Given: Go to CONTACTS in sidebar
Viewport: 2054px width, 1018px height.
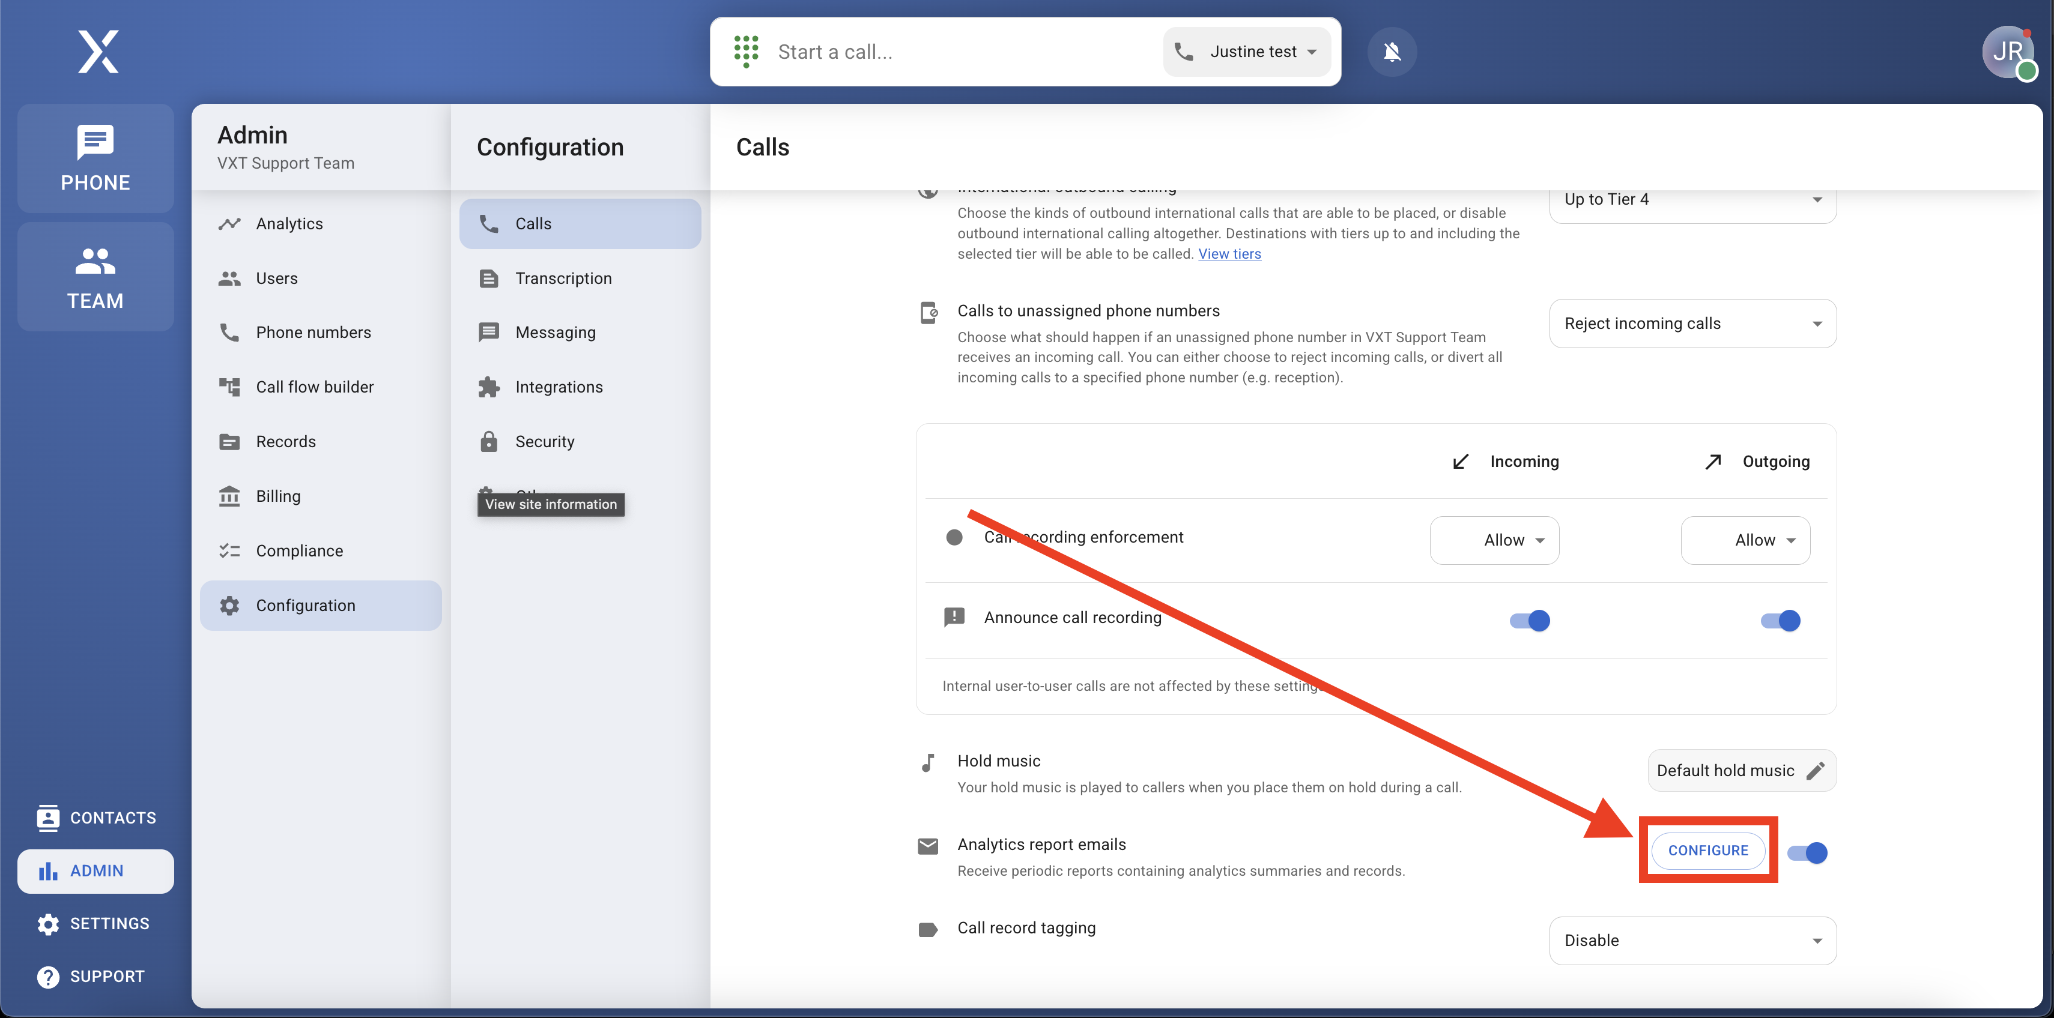Looking at the screenshot, I should coord(95,818).
